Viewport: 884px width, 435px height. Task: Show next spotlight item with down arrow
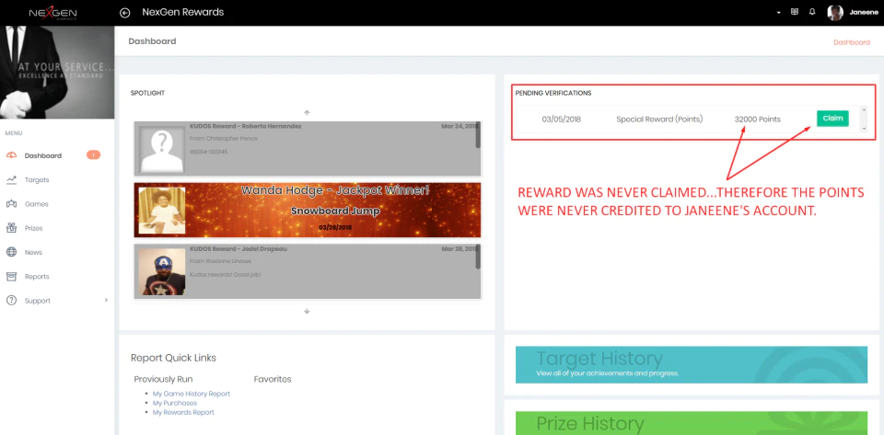point(307,311)
